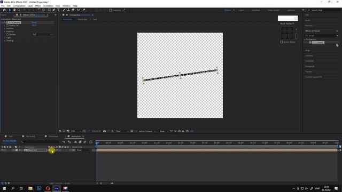This screenshot has height=192, width=342.
Task: Select the Pen tool
Action: pyautogui.click(x=53, y=10)
